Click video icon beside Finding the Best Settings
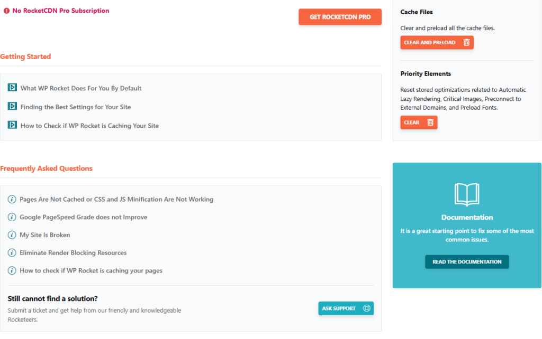Image resolution: width=542 pixels, height=339 pixels. pyautogui.click(x=12, y=106)
